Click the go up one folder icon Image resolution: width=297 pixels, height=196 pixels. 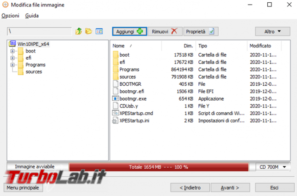pyautogui.click(x=79, y=31)
